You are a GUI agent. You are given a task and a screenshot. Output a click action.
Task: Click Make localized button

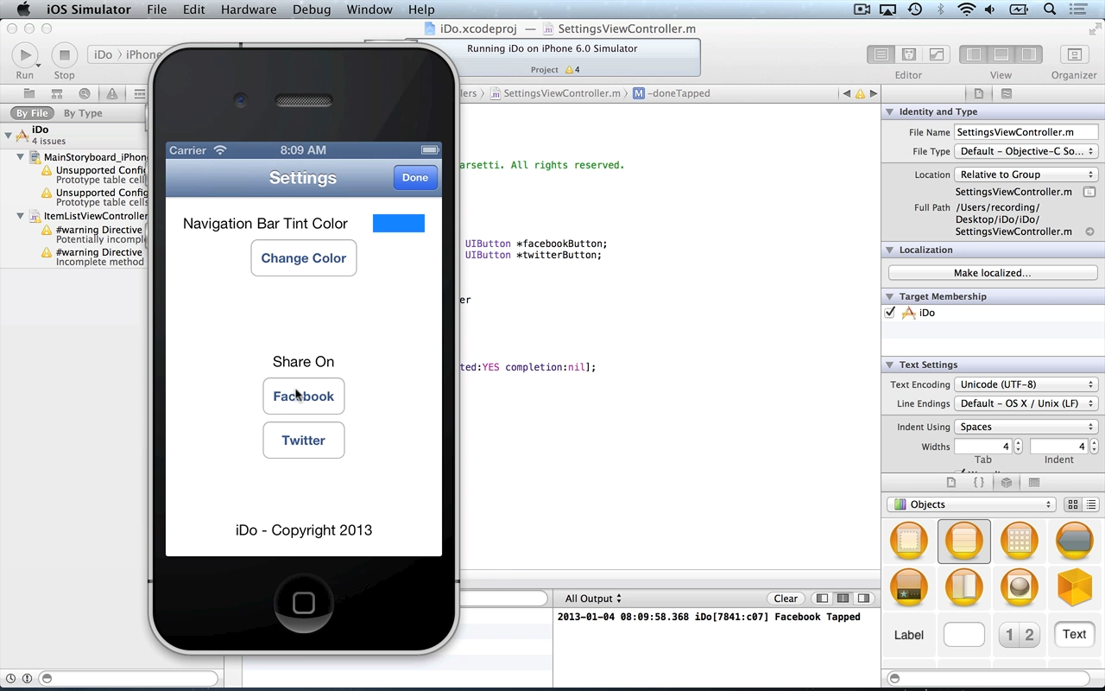tap(993, 273)
